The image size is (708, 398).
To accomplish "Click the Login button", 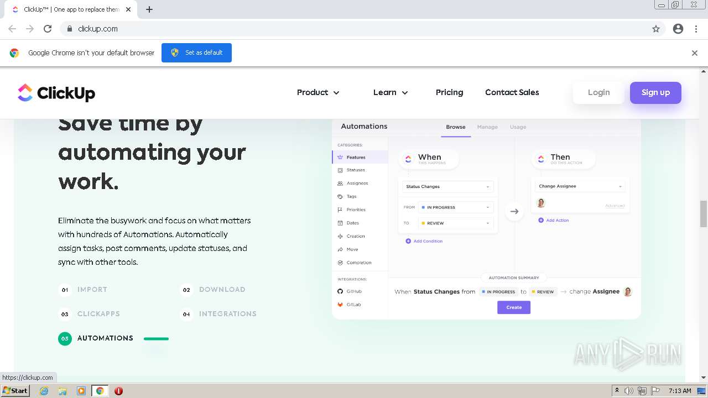I will point(598,92).
